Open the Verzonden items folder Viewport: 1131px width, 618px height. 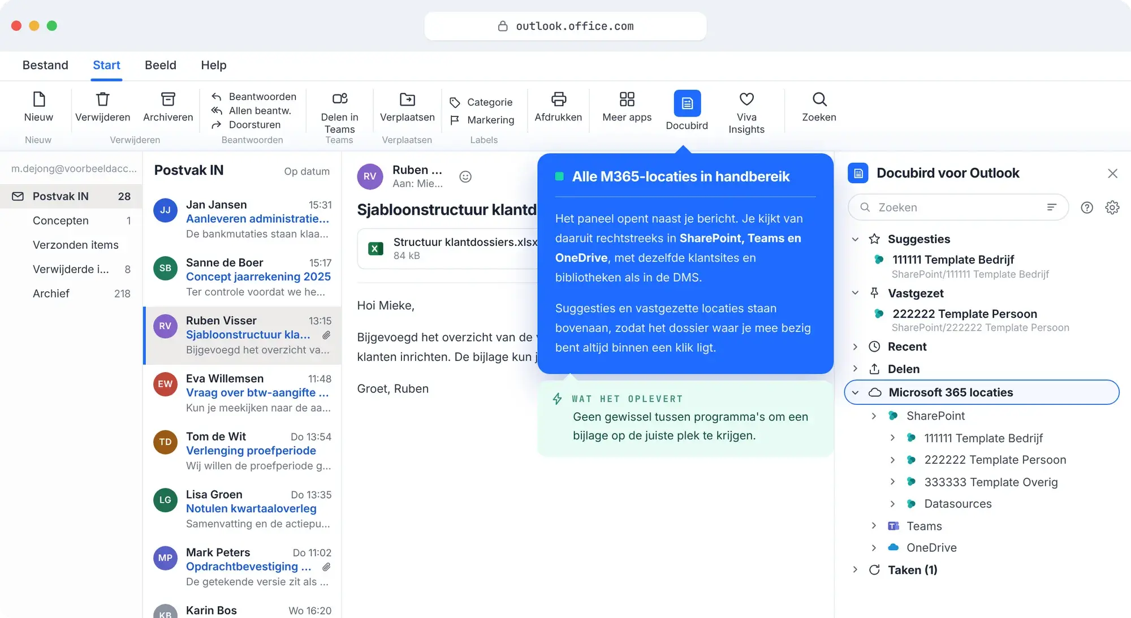tap(71, 245)
